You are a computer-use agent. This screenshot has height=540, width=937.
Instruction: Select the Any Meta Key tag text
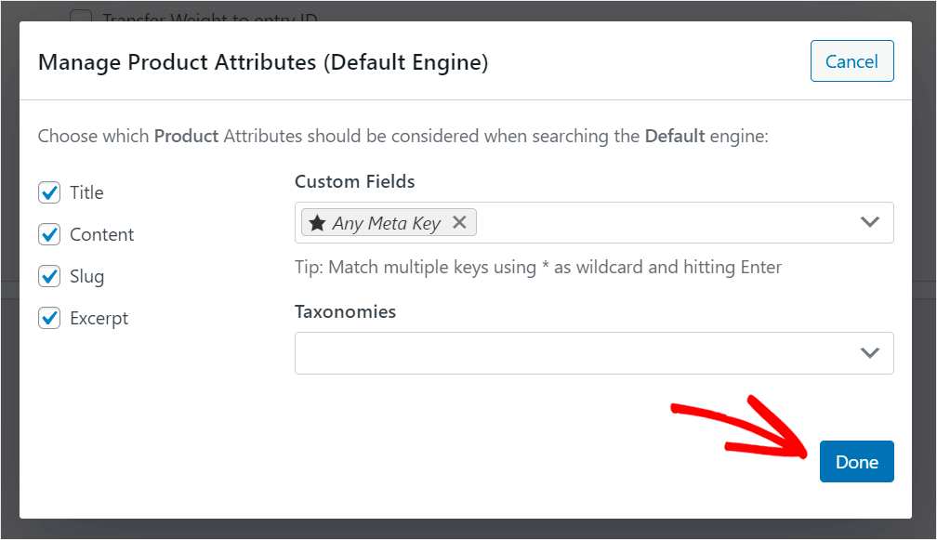(387, 223)
